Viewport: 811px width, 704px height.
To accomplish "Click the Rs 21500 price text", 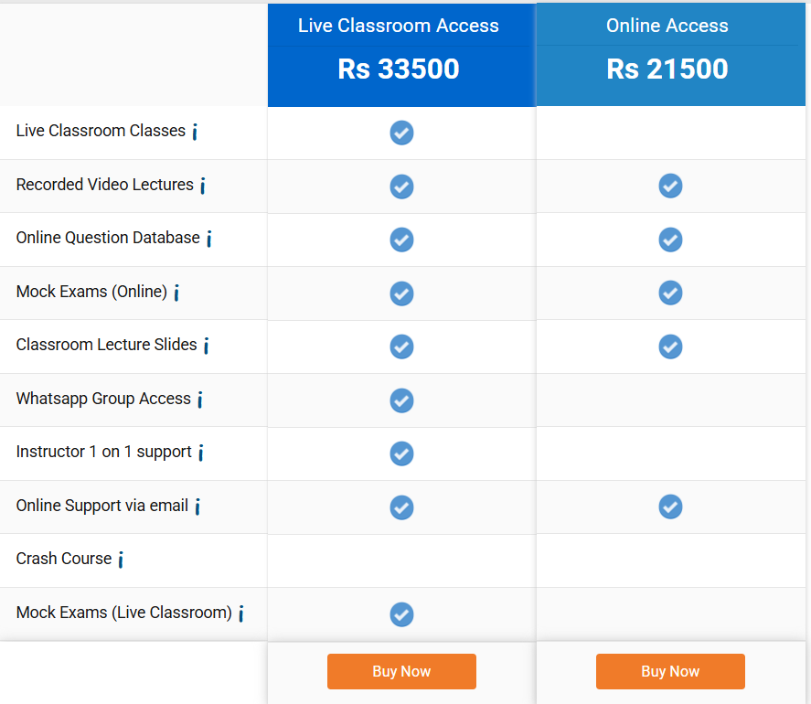I will (667, 69).
